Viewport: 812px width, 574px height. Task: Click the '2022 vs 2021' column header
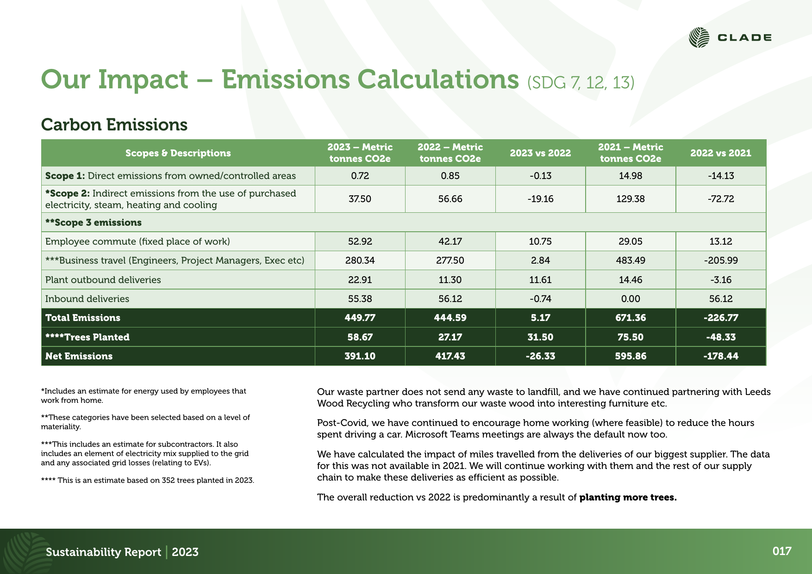(x=721, y=153)
